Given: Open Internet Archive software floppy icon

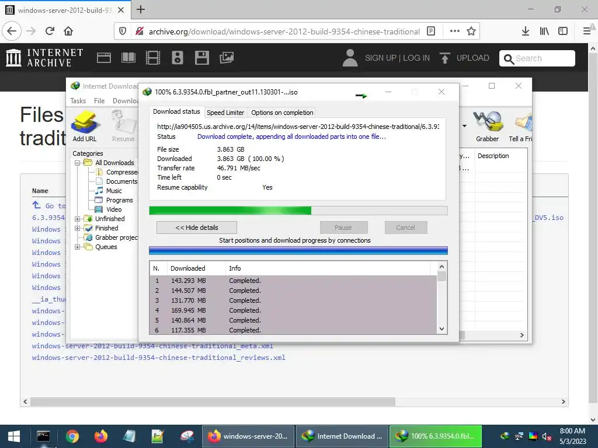Looking at the screenshot, I should 201,58.
